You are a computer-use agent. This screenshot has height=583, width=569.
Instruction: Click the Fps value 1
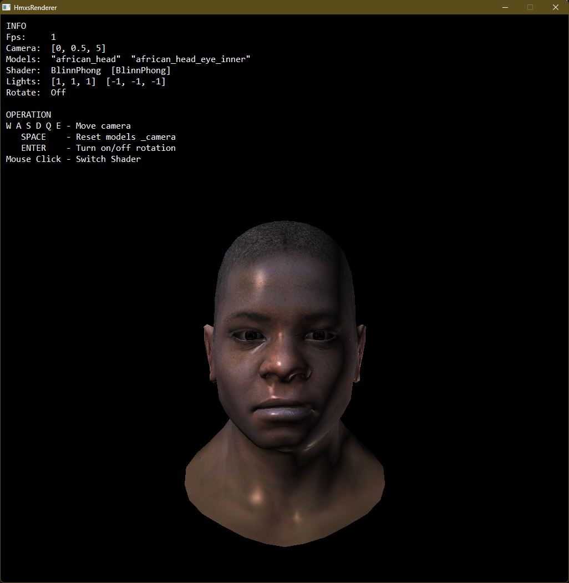[x=54, y=37]
